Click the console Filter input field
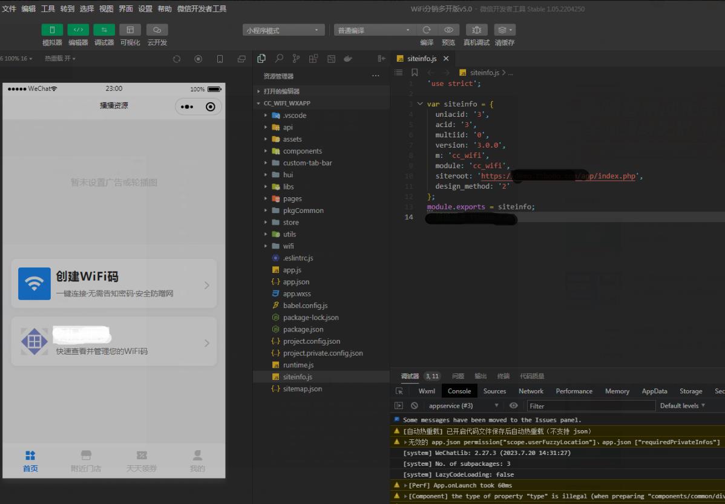 coord(591,406)
